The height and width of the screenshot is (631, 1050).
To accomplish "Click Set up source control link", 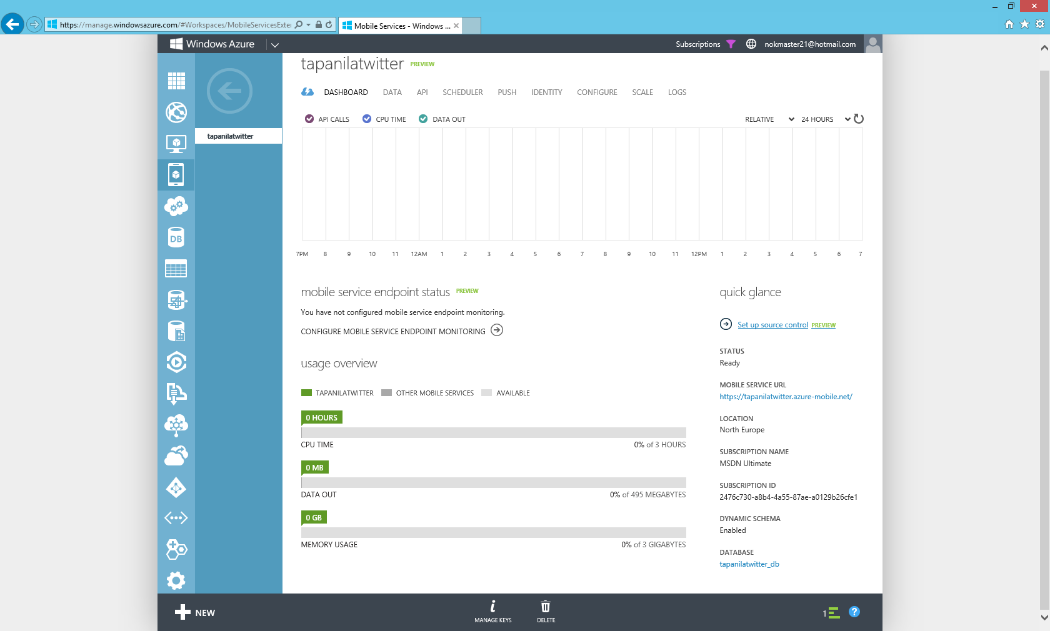I will pyautogui.click(x=772, y=325).
